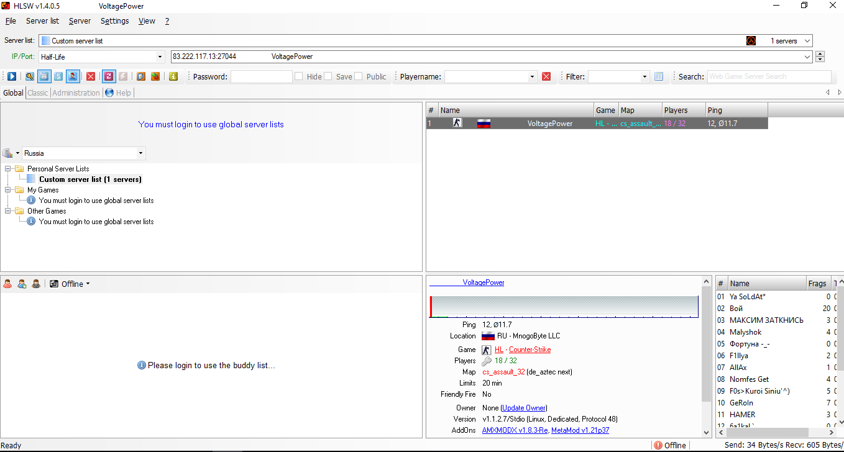Sort server list by Ping column
This screenshot has height=452, width=844.
click(736, 110)
